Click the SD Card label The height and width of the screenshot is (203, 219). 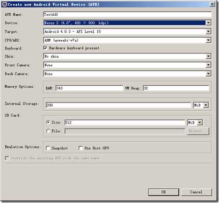(12, 115)
